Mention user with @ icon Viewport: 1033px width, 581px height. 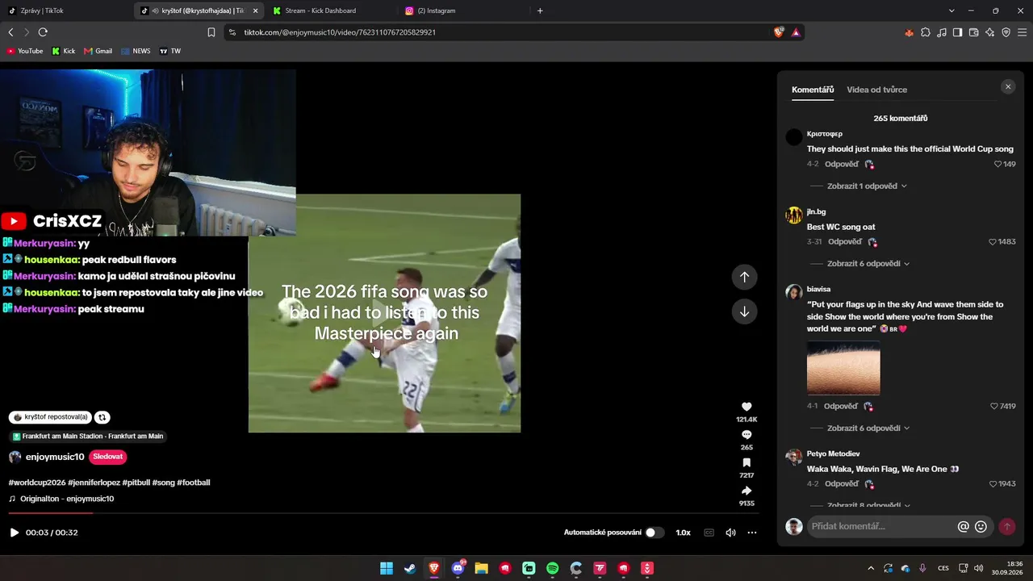[x=963, y=526]
